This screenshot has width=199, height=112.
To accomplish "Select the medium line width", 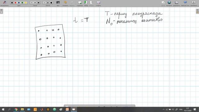I will 35,3.
